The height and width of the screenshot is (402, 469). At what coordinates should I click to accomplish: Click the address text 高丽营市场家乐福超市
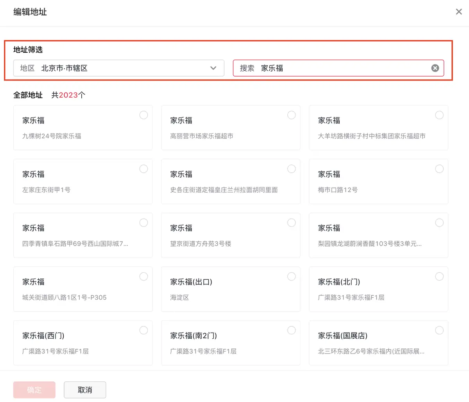202,136
